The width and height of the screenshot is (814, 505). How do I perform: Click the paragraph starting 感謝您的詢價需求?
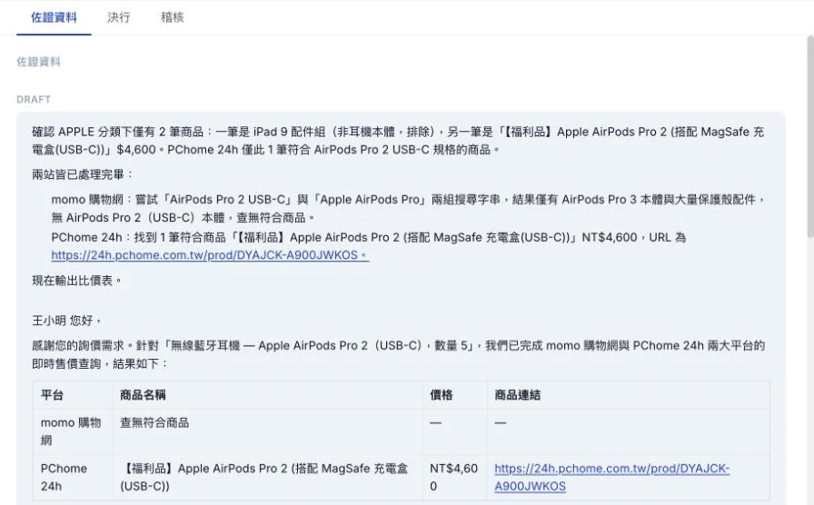[x=398, y=354]
